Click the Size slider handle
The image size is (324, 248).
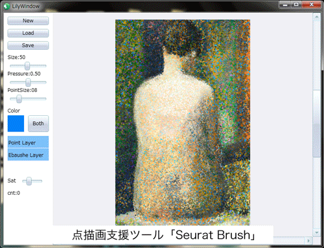pyautogui.click(x=27, y=66)
